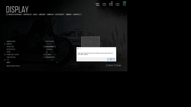Click the Refresh Rate label
The image size is (191, 107).
pos(11,49)
